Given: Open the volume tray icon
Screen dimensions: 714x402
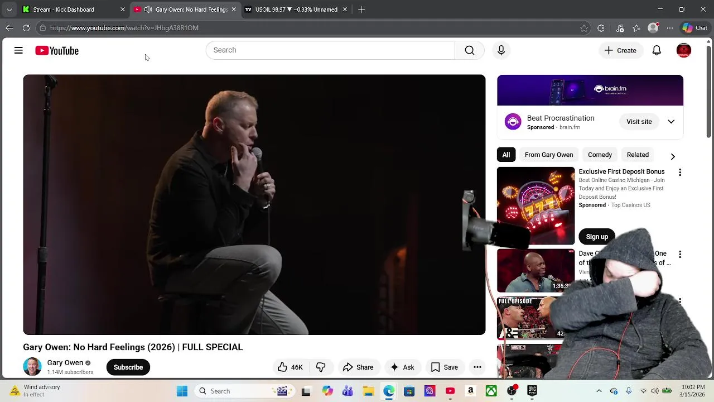Looking at the screenshot, I should click(654, 391).
